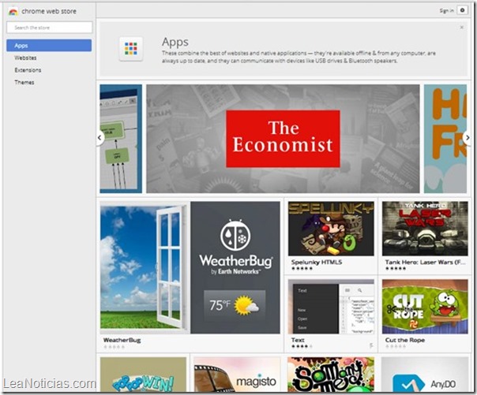Click inside the Search the store field
The image size is (477, 395).
click(x=49, y=28)
